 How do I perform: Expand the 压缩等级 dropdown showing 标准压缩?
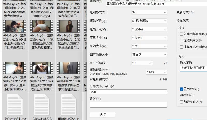click(x=149, y=21)
